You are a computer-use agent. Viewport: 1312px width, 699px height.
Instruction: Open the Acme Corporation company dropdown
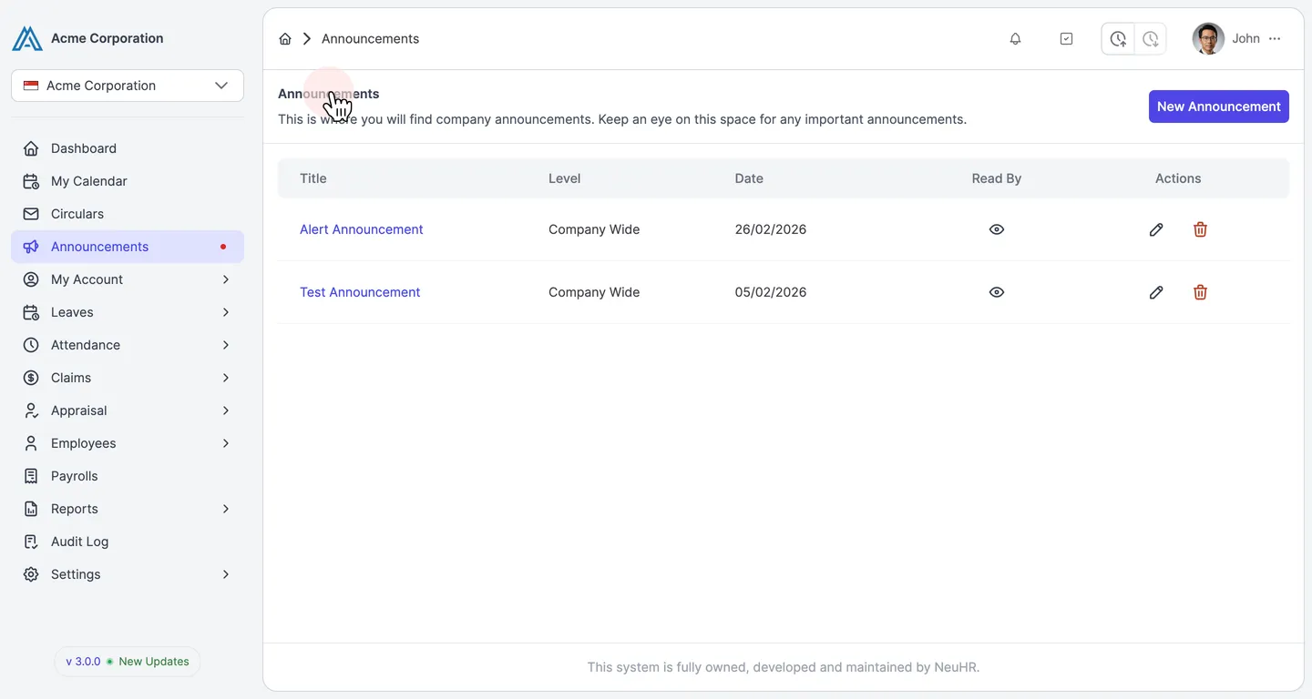click(x=128, y=86)
